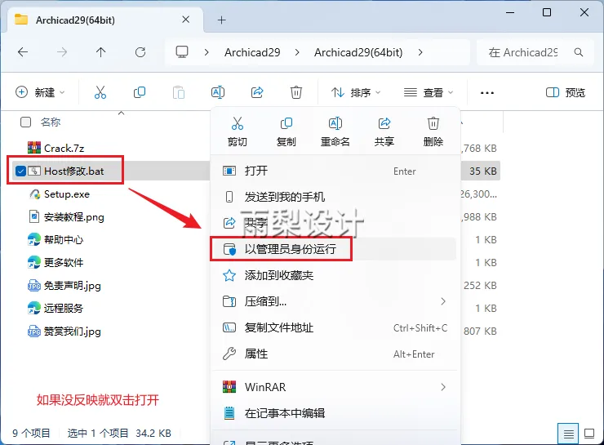Click the This PC monitor icon in the address bar
This screenshot has width=604, height=445.
click(182, 52)
